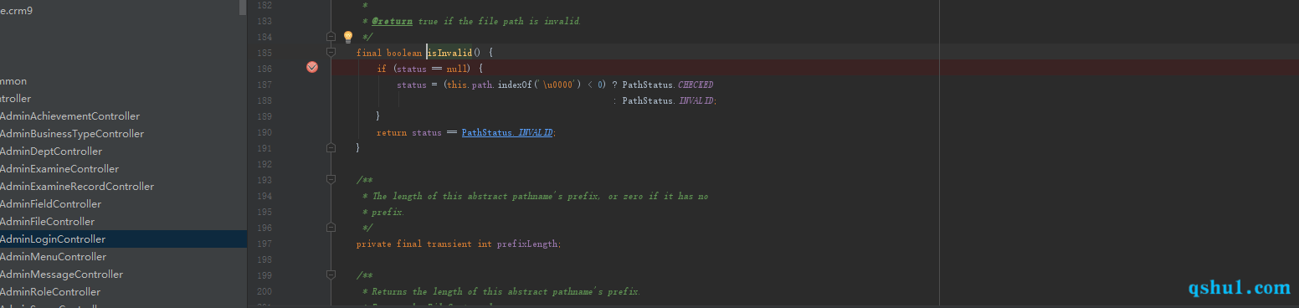
Task: Click the @return Javadoc tag
Action: click(393, 21)
